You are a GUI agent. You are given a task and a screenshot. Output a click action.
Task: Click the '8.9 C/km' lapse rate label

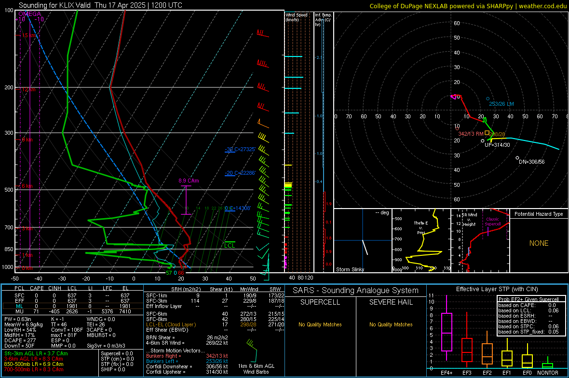pyautogui.click(x=189, y=181)
